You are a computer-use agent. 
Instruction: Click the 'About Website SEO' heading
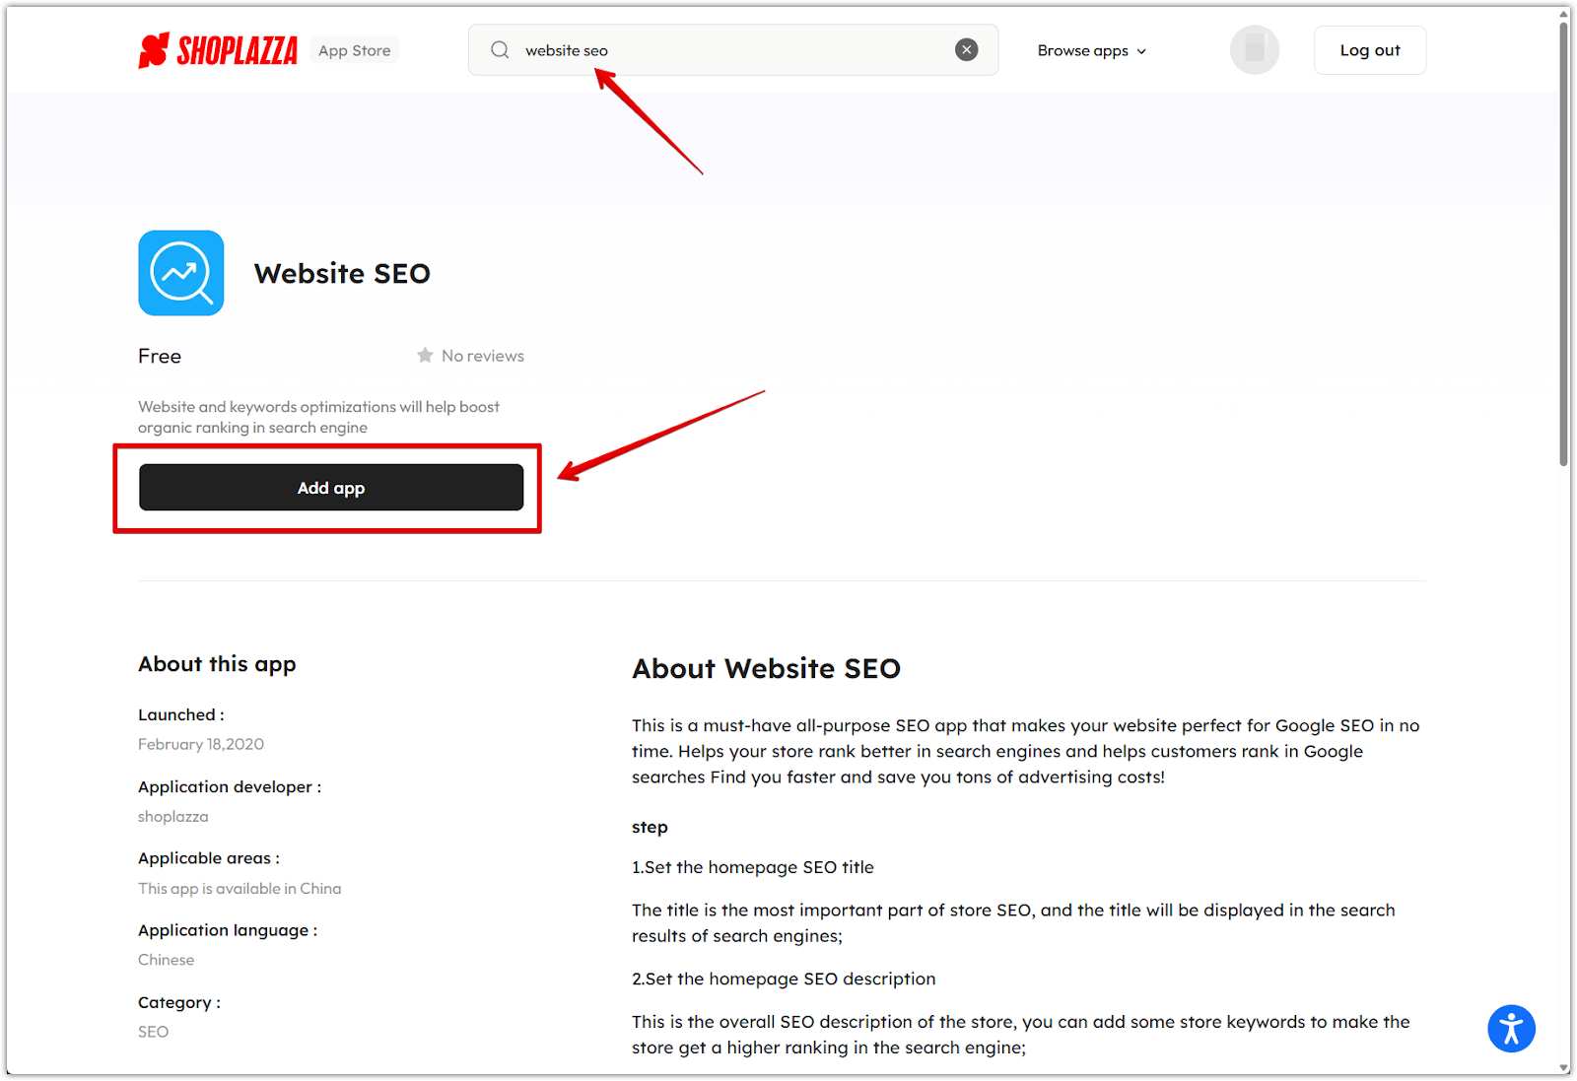pyautogui.click(x=766, y=669)
